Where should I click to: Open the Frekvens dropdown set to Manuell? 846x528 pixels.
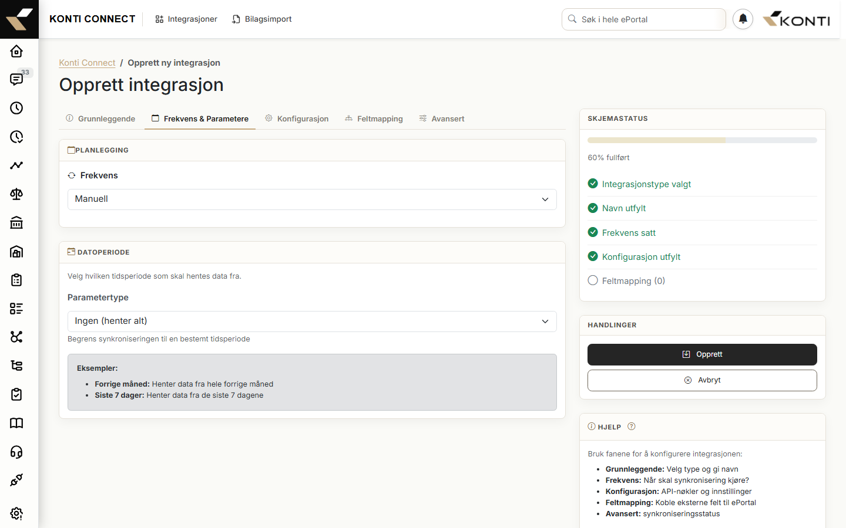[312, 199]
